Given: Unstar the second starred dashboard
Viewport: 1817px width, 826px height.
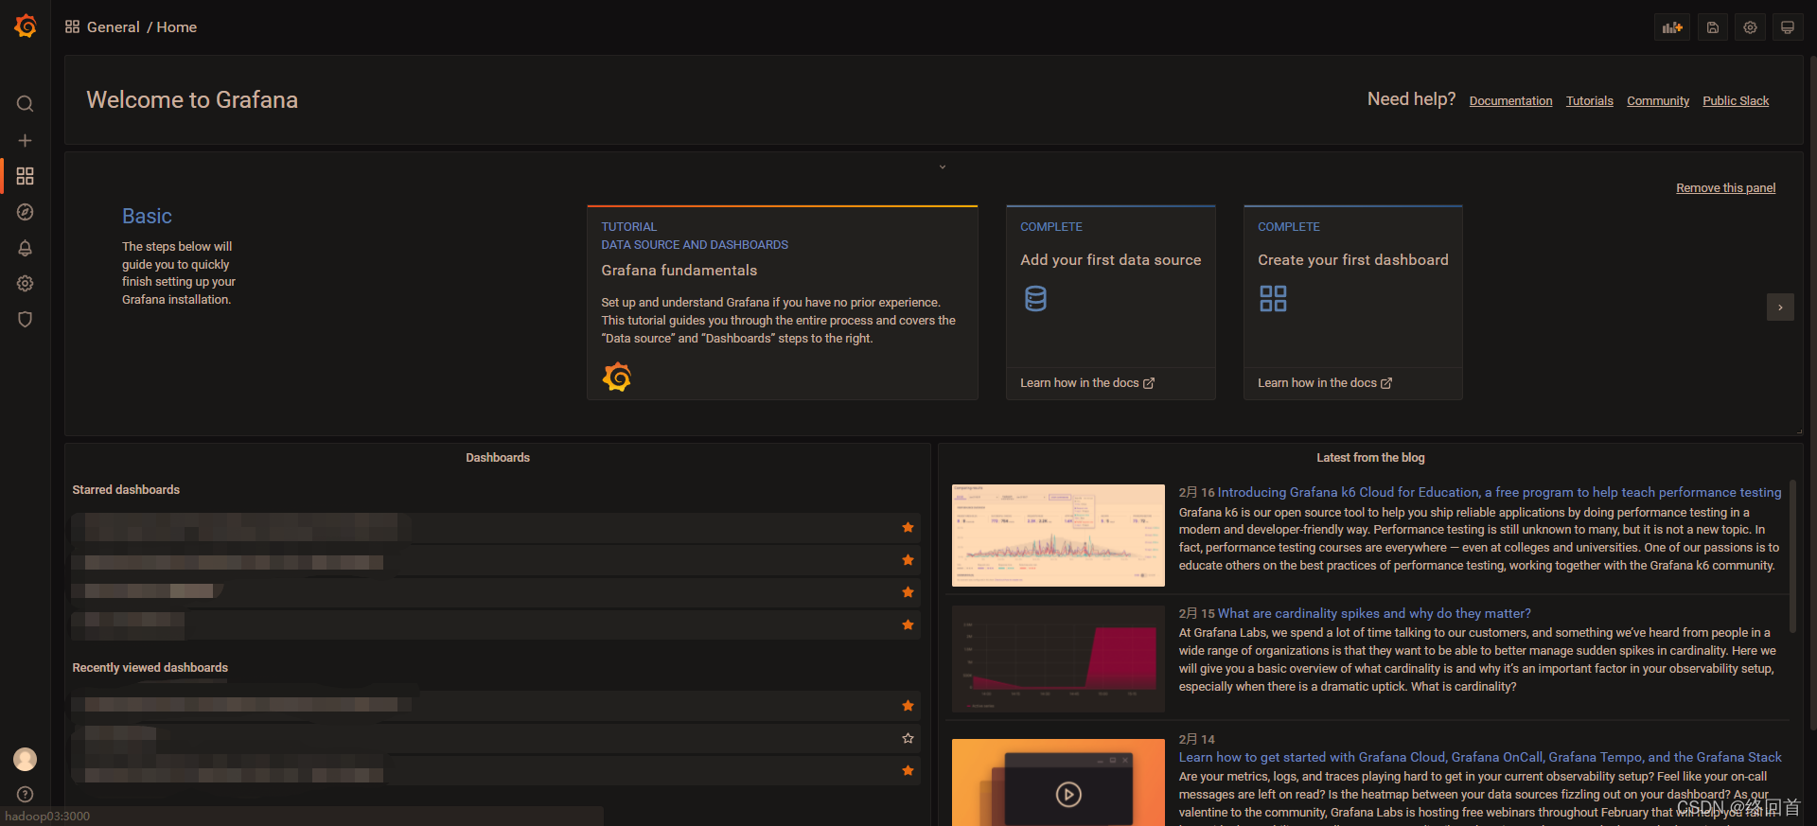Looking at the screenshot, I should coord(908,560).
